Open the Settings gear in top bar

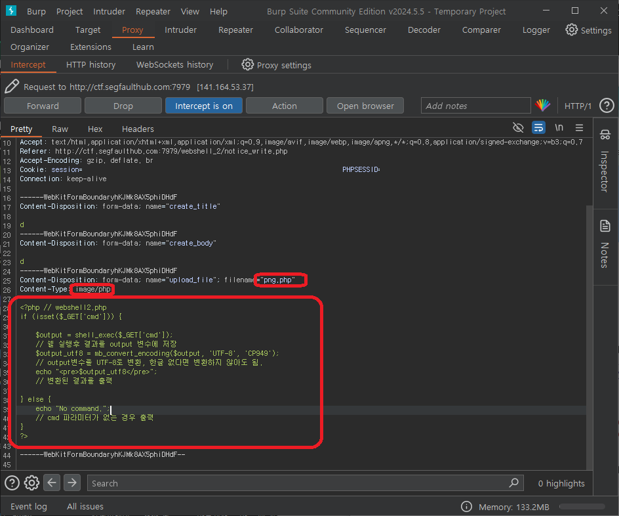pos(571,30)
